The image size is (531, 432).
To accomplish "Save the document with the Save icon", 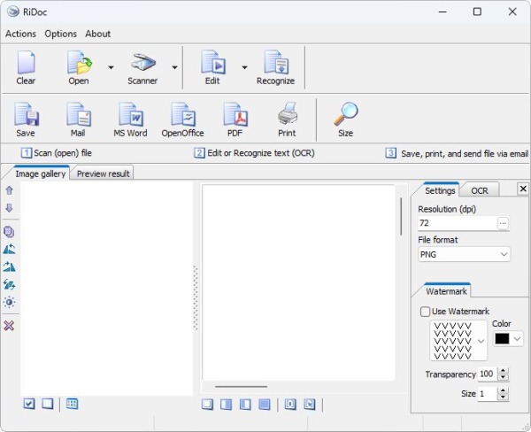I will click(26, 114).
